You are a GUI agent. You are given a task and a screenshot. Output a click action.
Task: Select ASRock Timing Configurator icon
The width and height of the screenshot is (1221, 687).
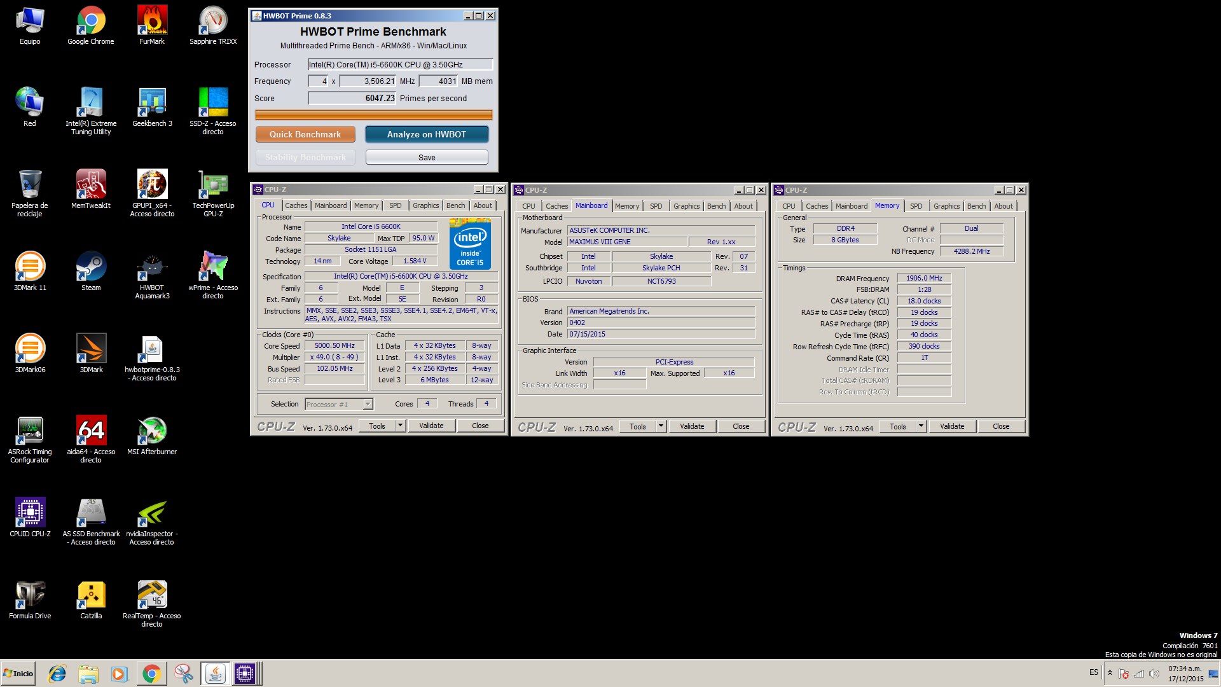pyautogui.click(x=30, y=440)
